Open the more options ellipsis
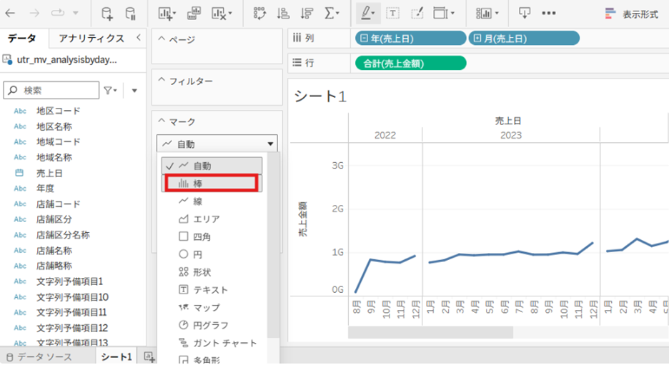The width and height of the screenshot is (669, 365). click(x=549, y=14)
